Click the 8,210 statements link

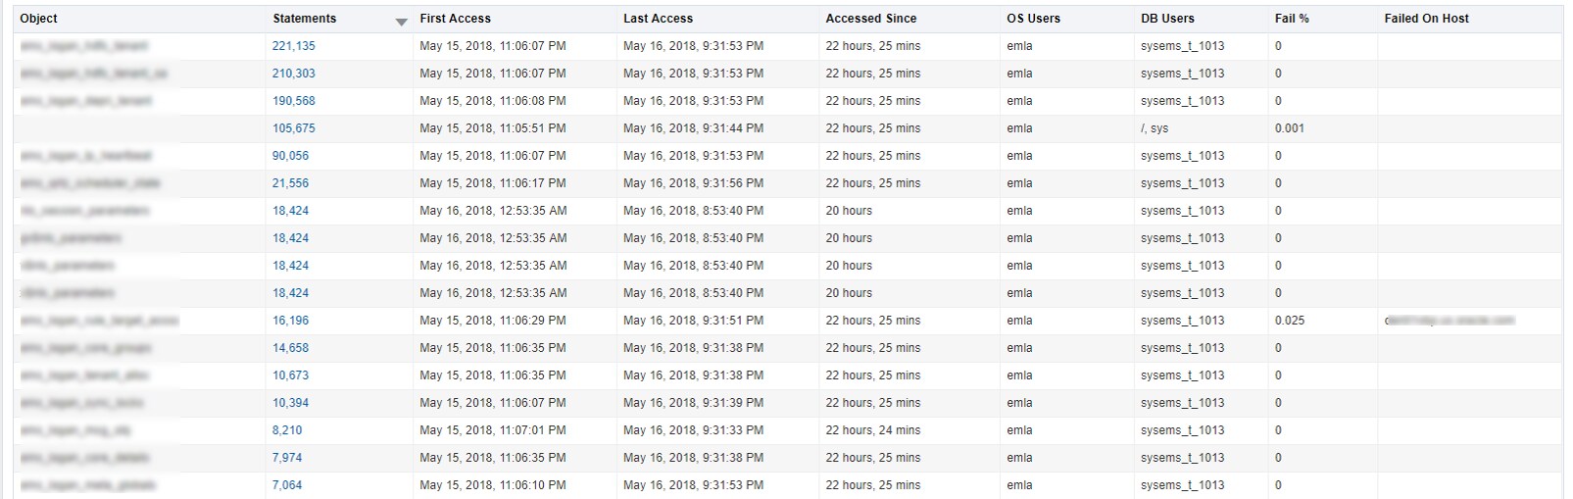point(287,430)
